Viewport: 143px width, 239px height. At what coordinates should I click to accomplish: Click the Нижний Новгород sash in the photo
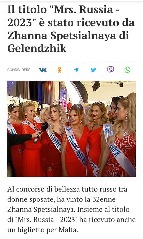tap(76, 146)
